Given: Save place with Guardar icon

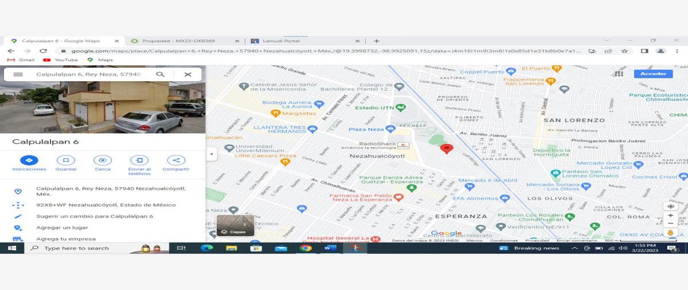Looking at the screenshot, I should (x=66, y=161).
